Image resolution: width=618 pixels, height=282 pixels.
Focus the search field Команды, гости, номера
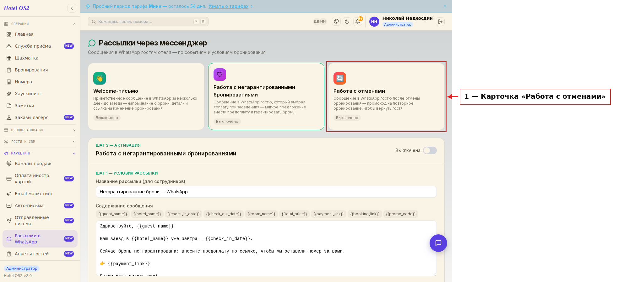pos(148,22)
